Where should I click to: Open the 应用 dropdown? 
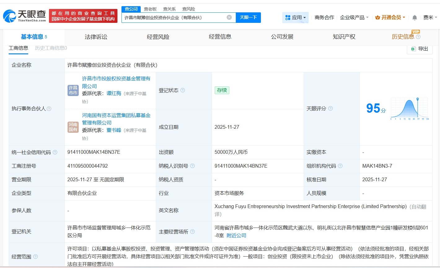tap(297, 18)
